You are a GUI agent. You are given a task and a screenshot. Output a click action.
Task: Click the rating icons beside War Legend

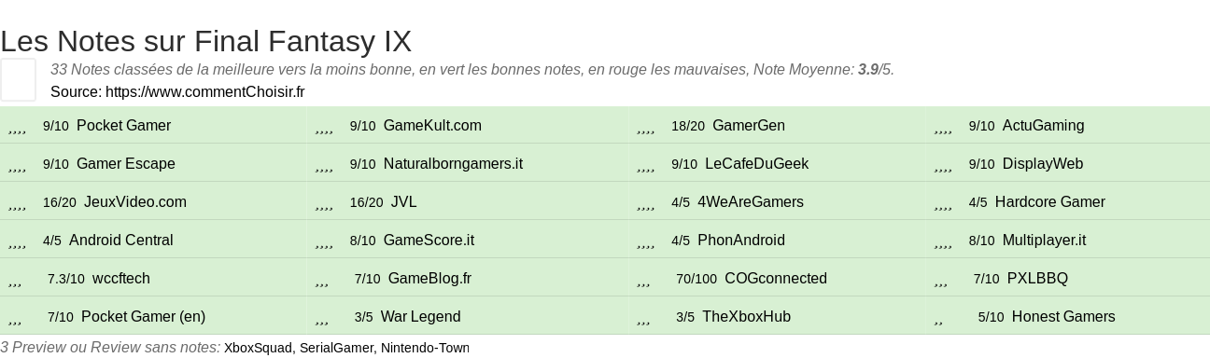pyautogui.click(x=322, y=318)
